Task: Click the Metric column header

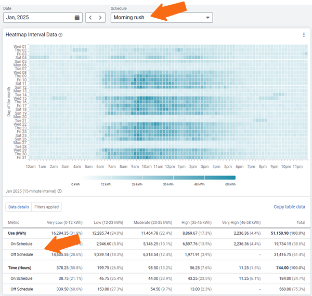Action: (x=14, y=222)
